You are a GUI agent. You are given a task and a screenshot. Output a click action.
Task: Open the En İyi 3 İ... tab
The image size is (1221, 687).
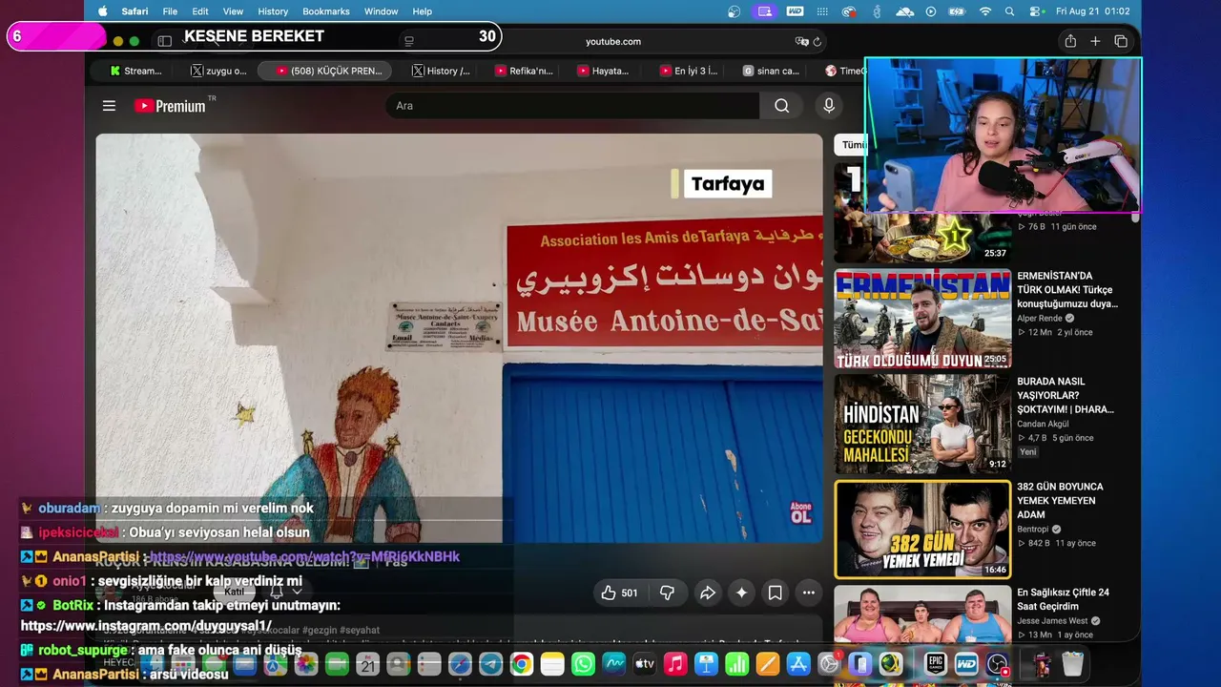pos(687,71)
